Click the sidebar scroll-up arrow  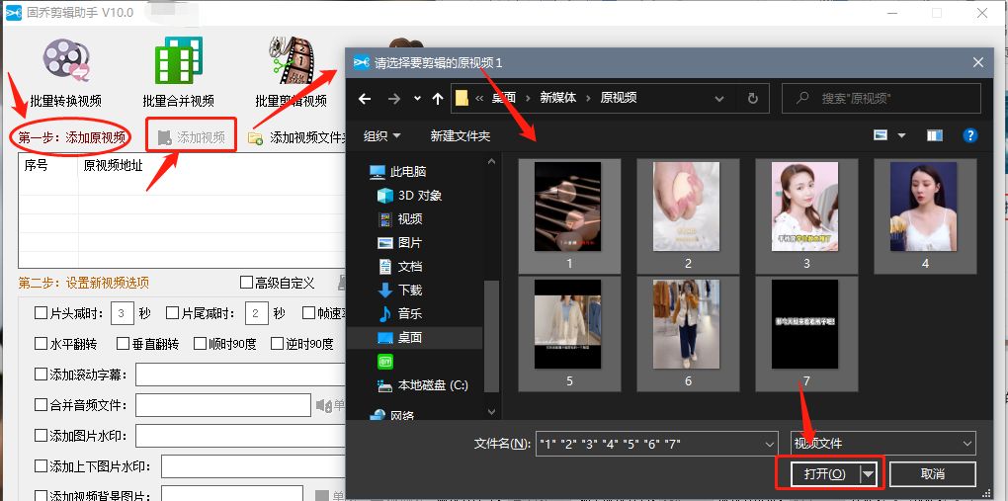point(492,161)
